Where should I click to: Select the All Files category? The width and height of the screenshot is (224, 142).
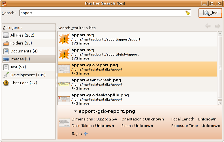(x=22, y=35)
